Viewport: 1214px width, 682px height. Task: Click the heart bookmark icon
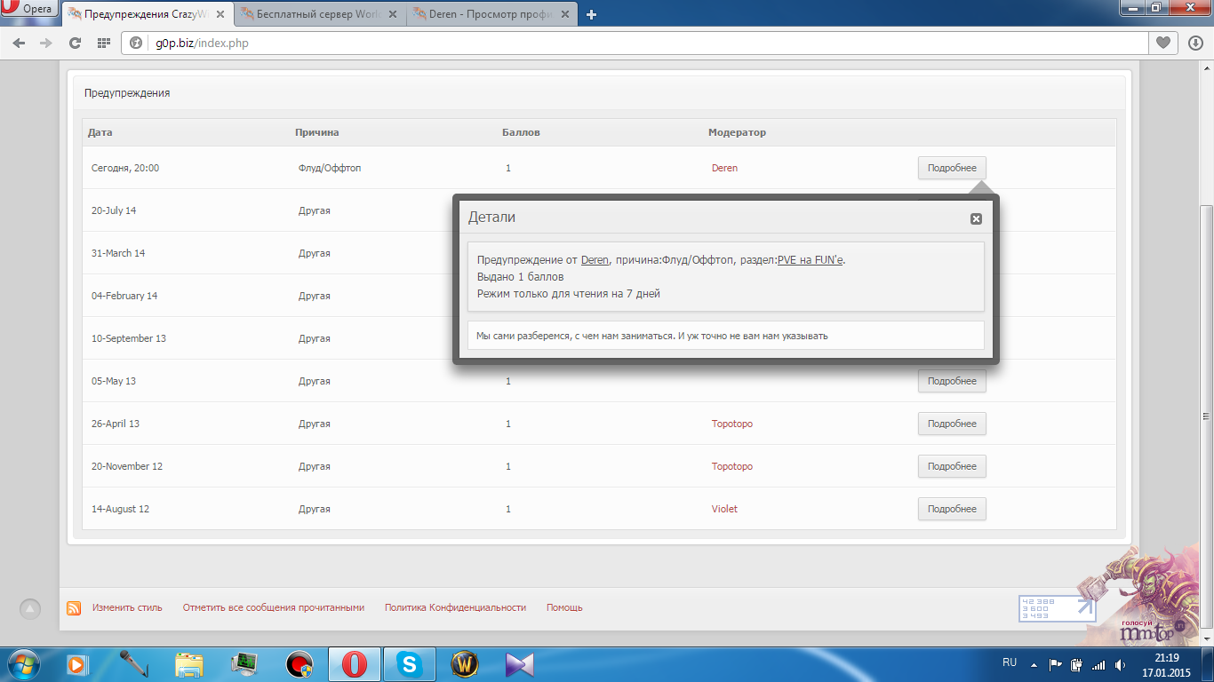pos(1162,43)
